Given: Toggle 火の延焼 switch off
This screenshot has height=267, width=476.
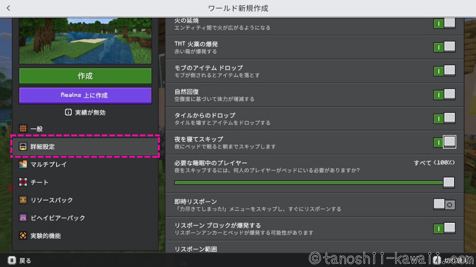Looking at the screenshot, I should pyautogui.click(x=445, y=23).
